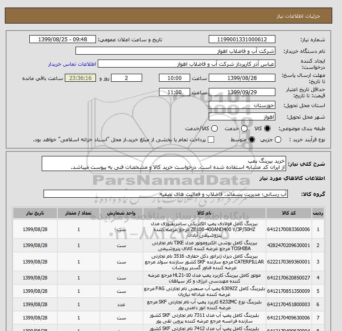The height and width of the screenshot is (331, 342).
Task: Click the requester field عباس آذر کارپرداز
Action: click(187, 64)
